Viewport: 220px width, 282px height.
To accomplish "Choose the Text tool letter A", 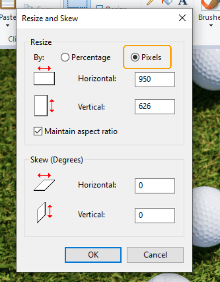I will [183, 2].
